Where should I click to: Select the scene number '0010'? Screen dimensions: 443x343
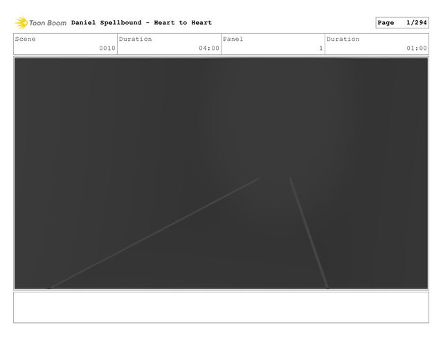(107, 48)
